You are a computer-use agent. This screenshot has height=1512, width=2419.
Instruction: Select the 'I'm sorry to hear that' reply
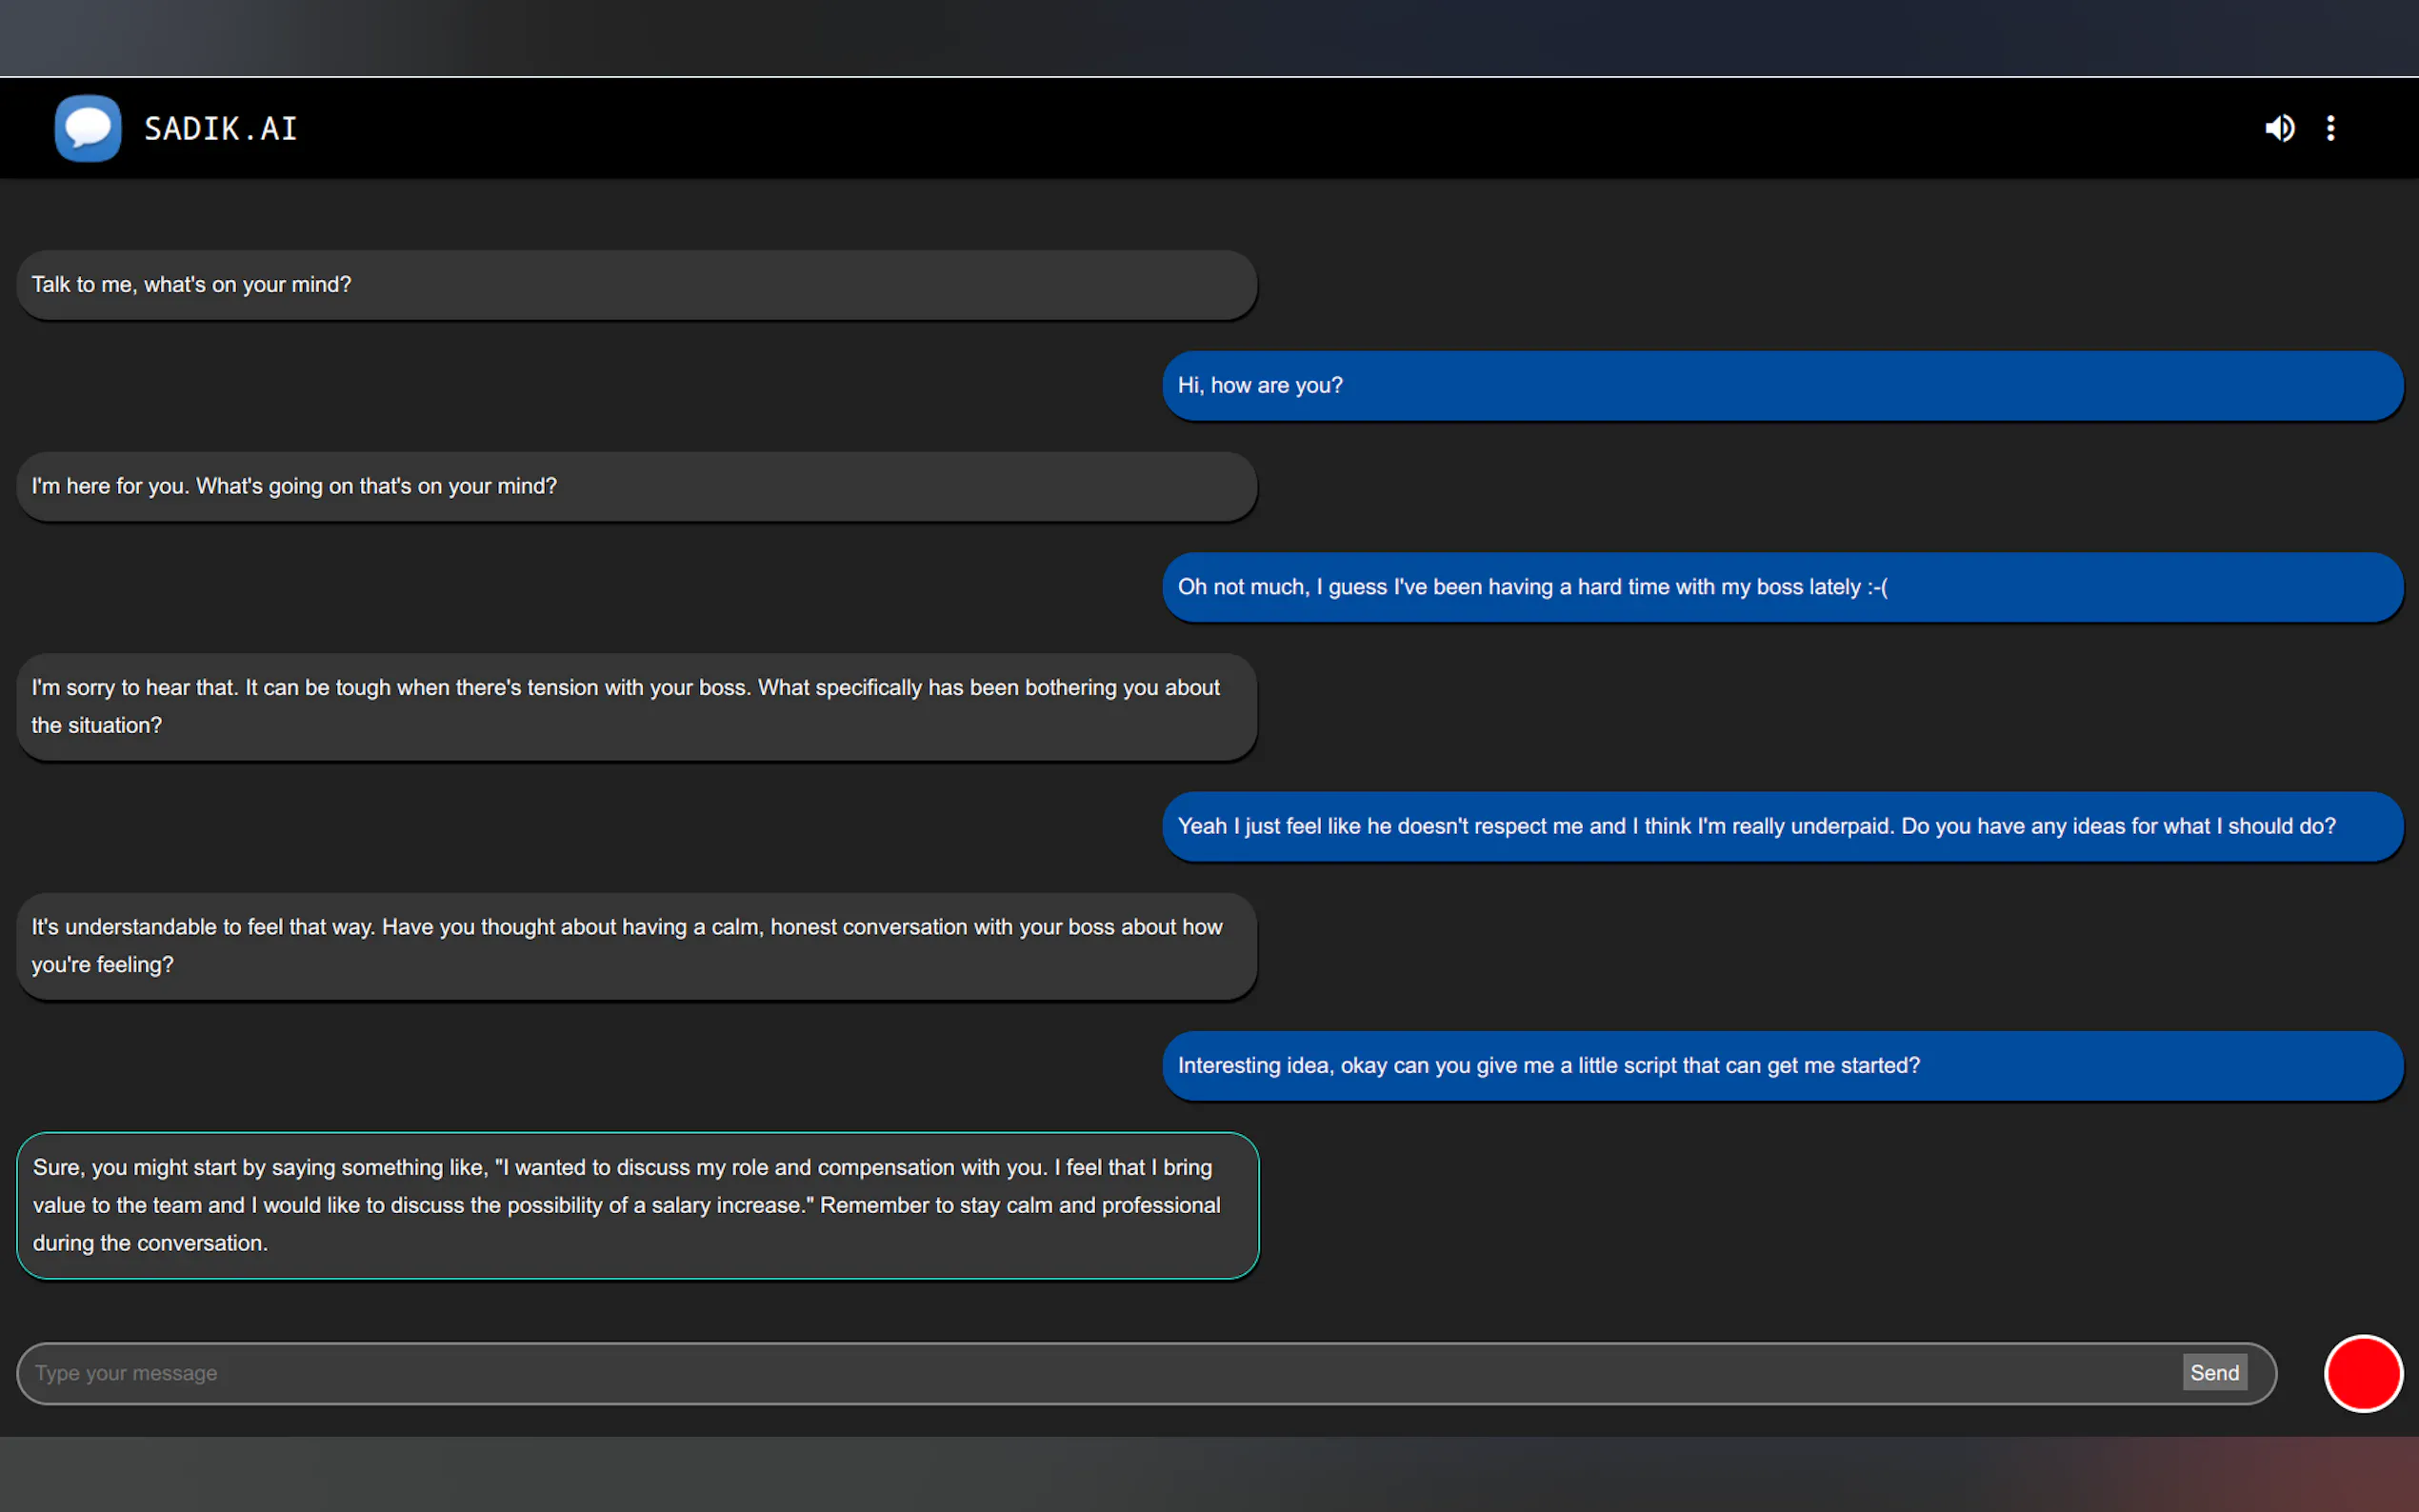(x=636, y=706)
